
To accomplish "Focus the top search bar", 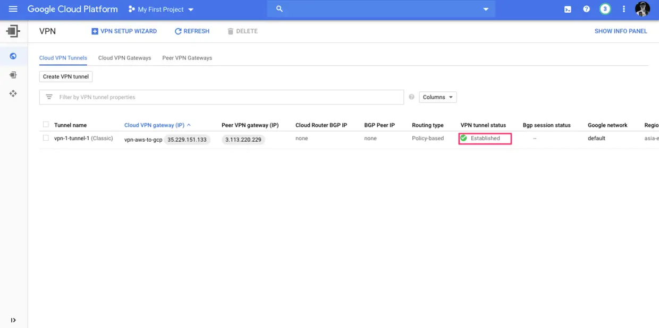I will 381,9.
